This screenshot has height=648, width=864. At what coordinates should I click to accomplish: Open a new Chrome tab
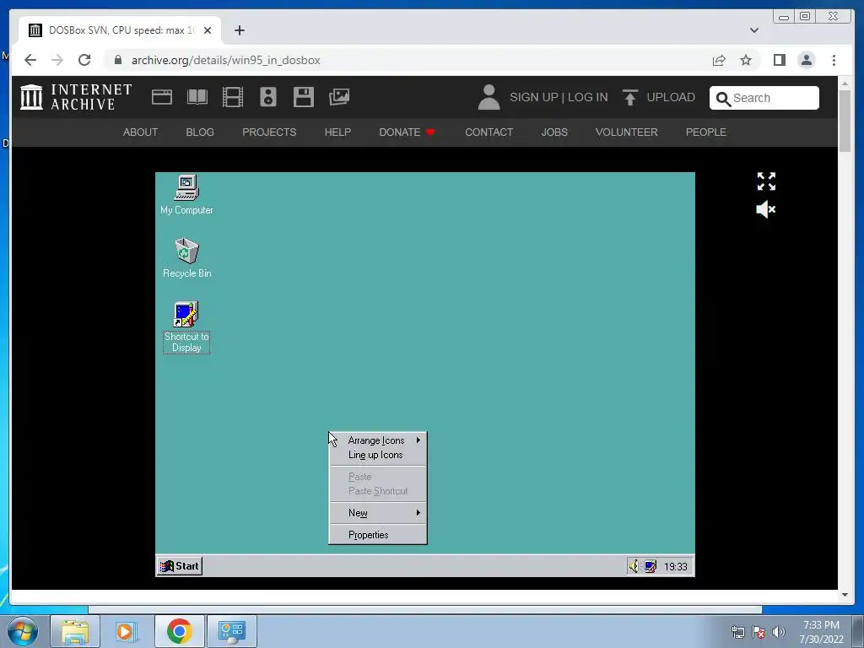point(239,30)
